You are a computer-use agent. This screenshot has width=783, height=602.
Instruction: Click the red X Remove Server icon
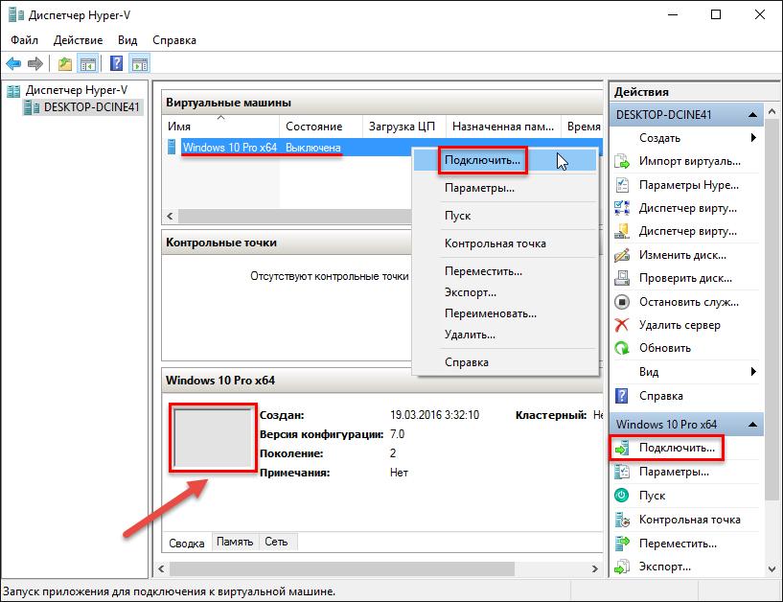pyautogui.click(x=622, y=325)
